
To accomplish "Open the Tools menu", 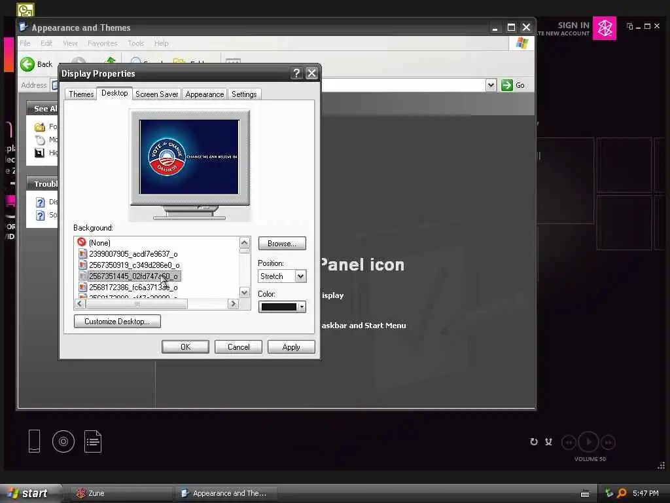I will [136, 43].
